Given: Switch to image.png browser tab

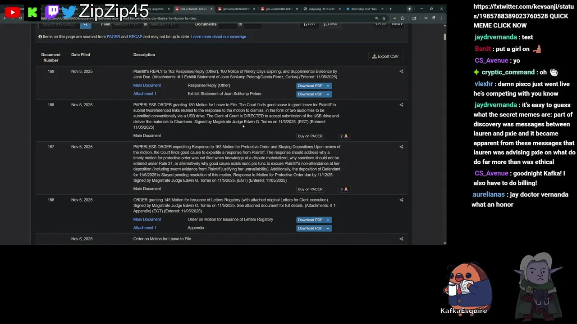Looking at the screenshot, I should pyautogui.click(x=321, y=9).
